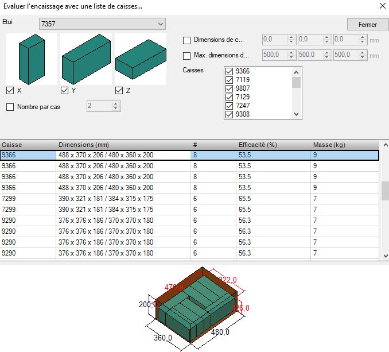
Task: Enable the Nombre par cas checkbox
Action: coord(10,107)
